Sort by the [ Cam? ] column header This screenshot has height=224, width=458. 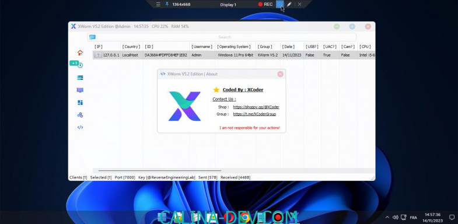[x=348, y=47]
